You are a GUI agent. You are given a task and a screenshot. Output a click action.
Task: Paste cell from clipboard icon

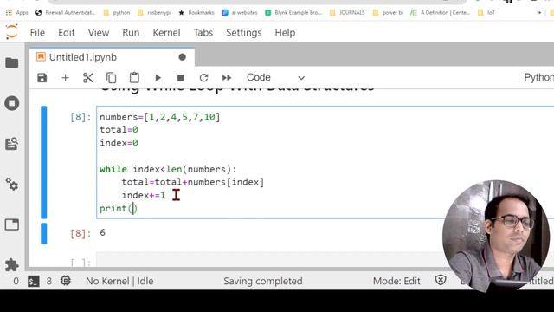coord(134,77)
